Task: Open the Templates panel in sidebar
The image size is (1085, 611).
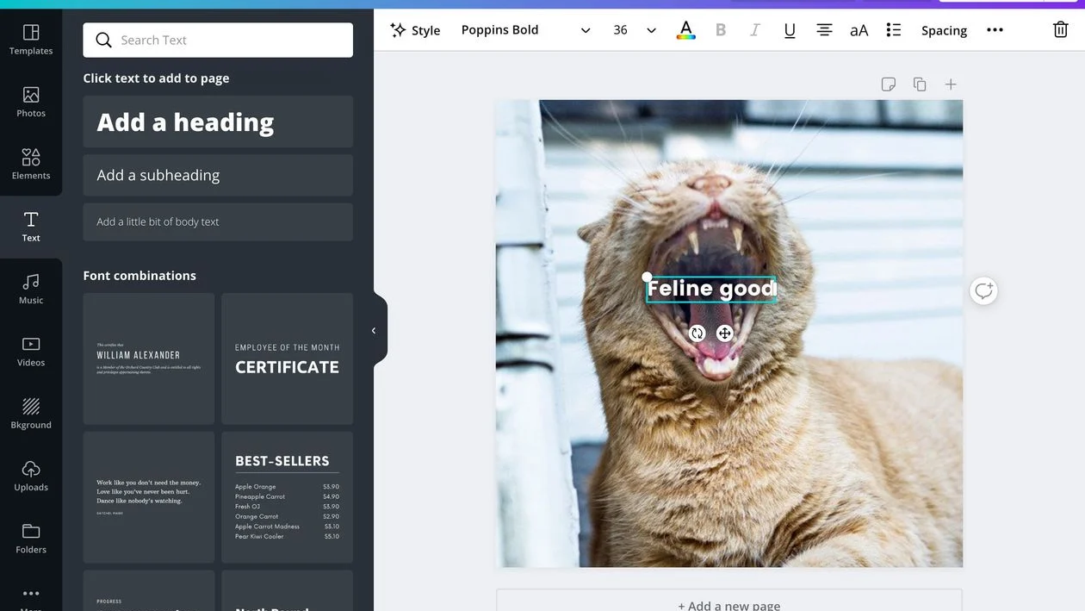Action: click(31, 40)
